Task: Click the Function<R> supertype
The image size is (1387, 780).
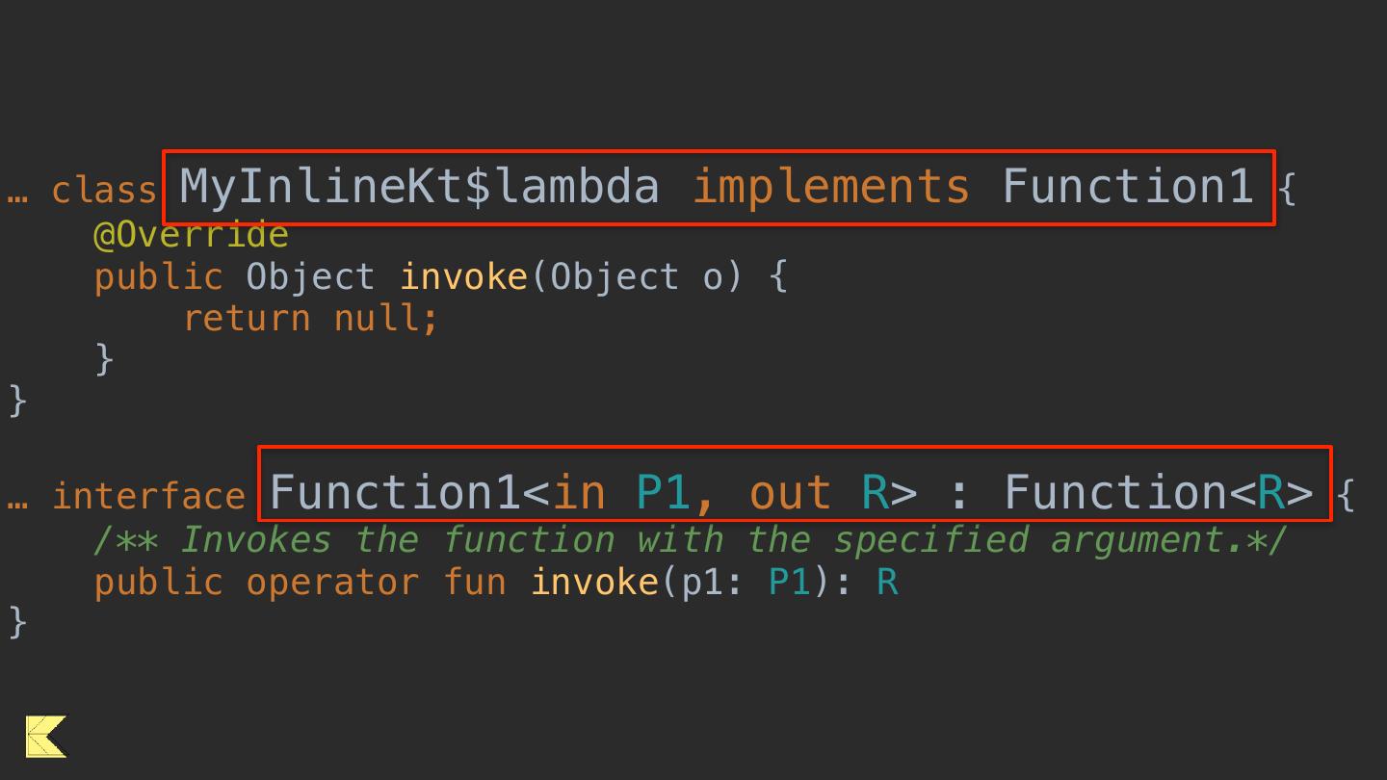Action: pos(1158,492)
